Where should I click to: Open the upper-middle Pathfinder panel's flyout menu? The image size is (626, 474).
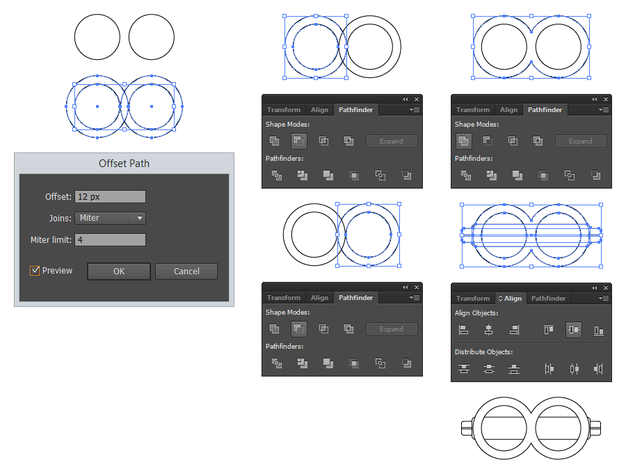pyautogui.click(x=415, y=109)
